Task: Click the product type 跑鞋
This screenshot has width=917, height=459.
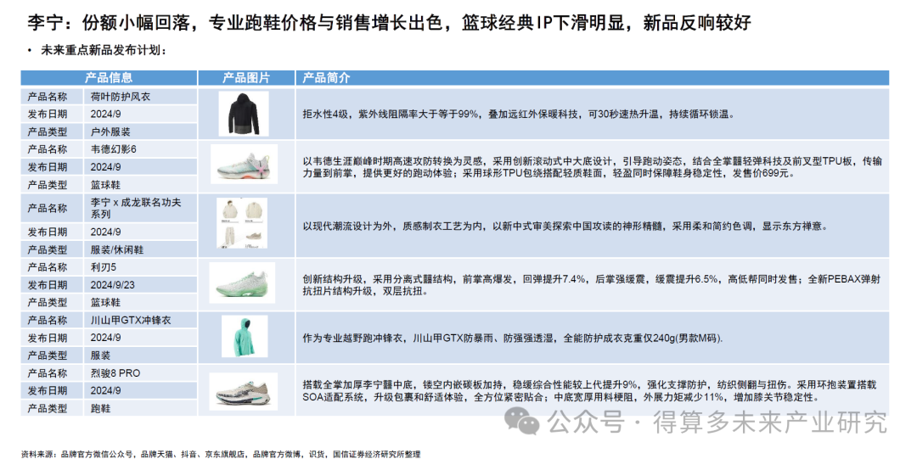Action: point(100,408)
